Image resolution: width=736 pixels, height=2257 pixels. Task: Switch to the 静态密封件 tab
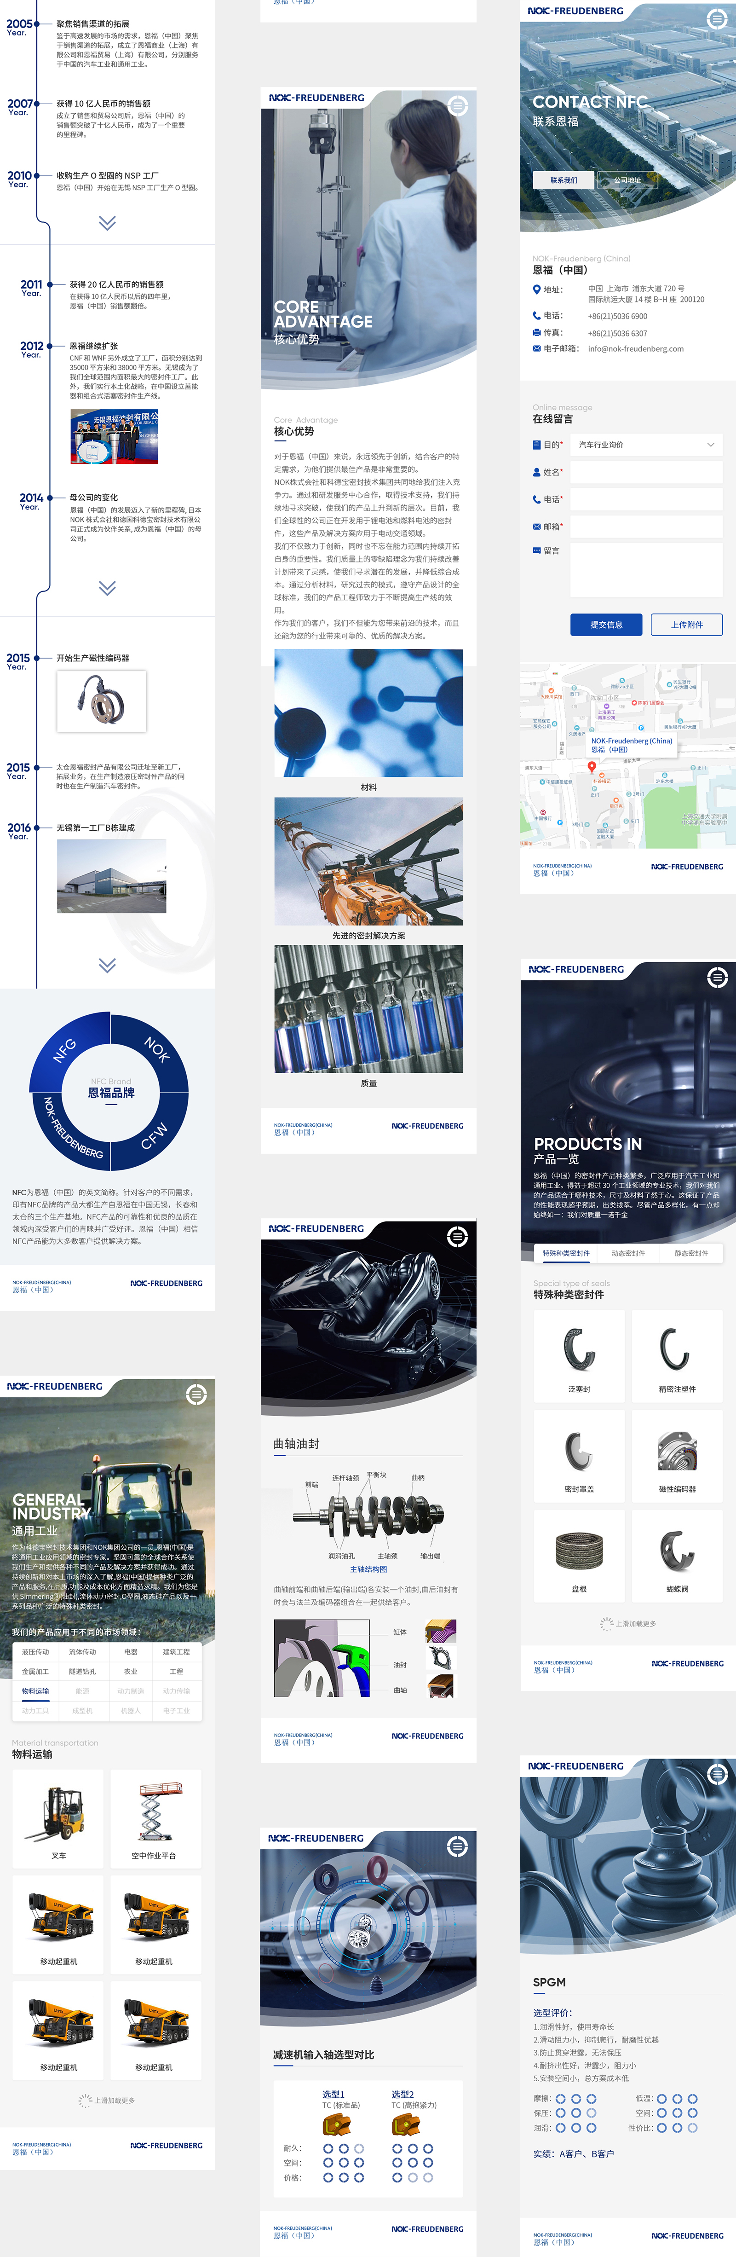(x=690, y=1254)
